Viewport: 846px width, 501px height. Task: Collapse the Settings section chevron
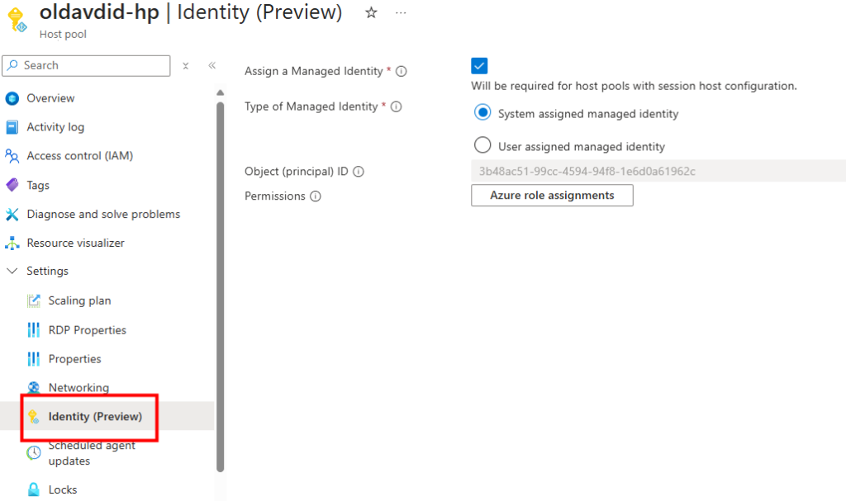pyautogui.click(x=12, y=272)
